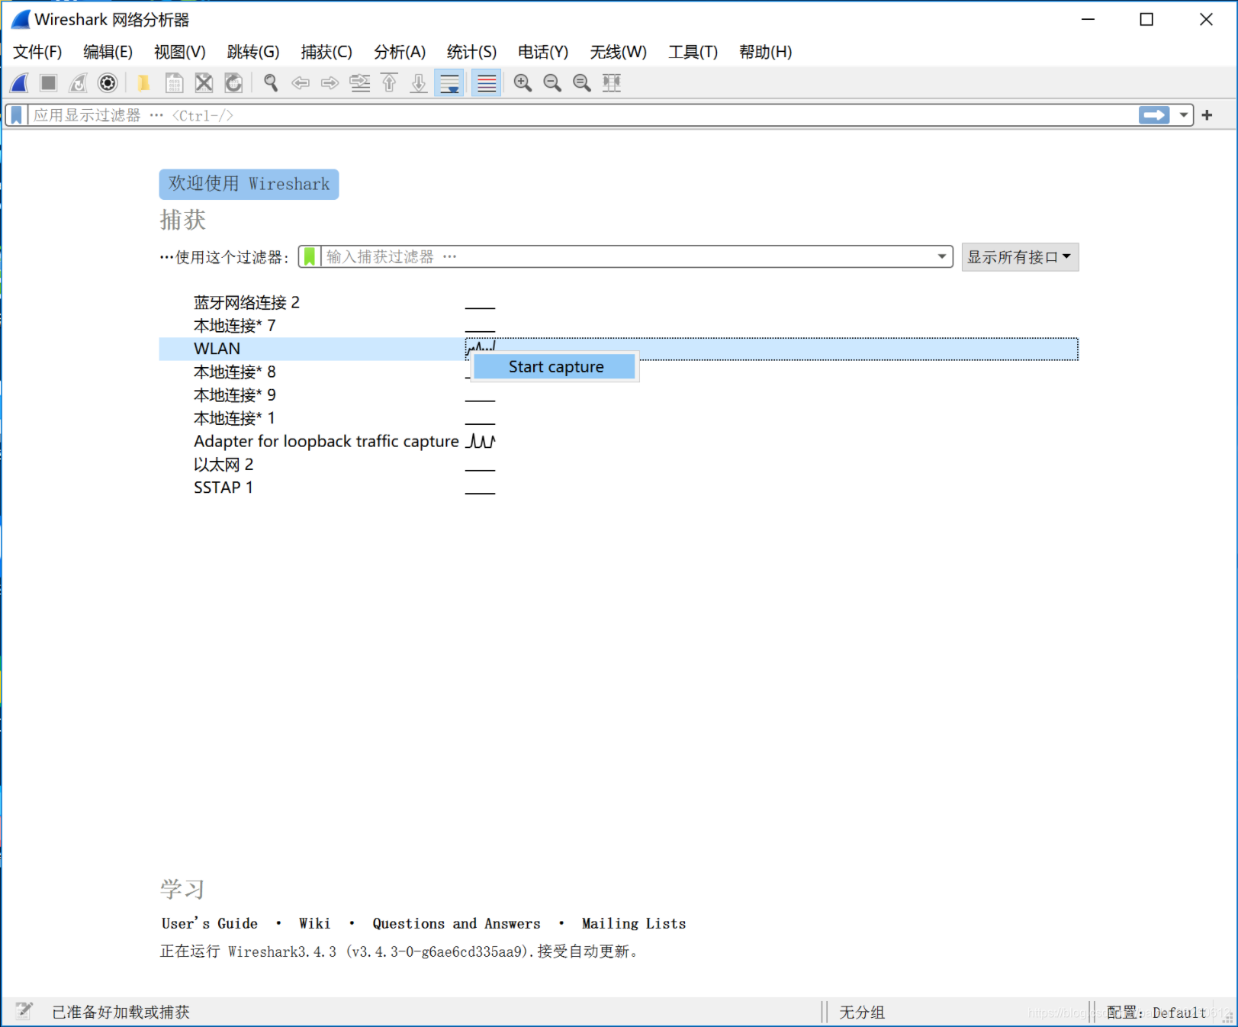
Task: Save capture file toolbar icon
Action: [174, 83]
